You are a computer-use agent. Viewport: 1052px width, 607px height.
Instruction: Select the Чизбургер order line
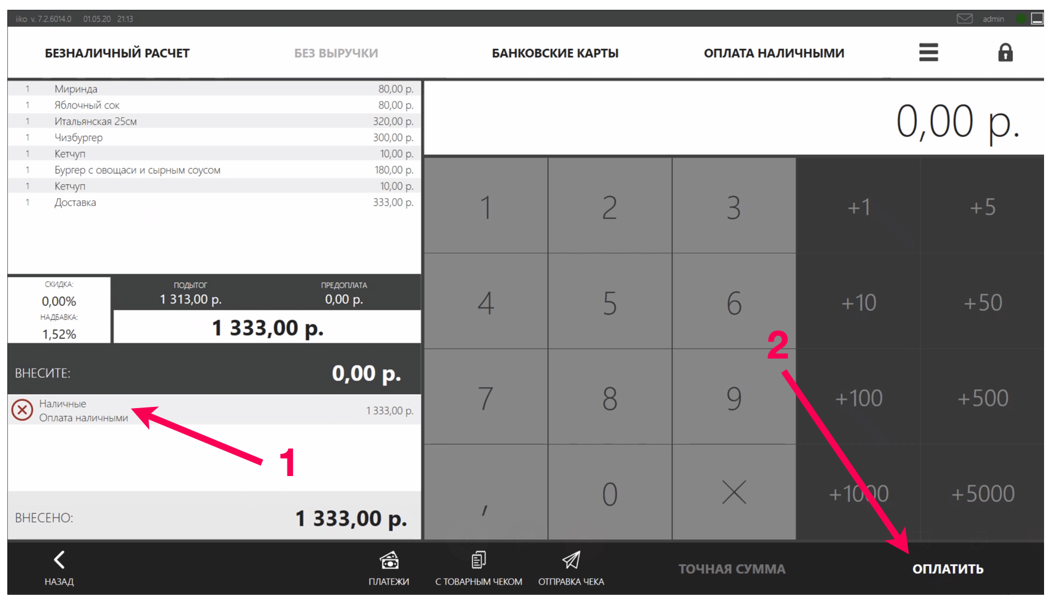[214, 138]
